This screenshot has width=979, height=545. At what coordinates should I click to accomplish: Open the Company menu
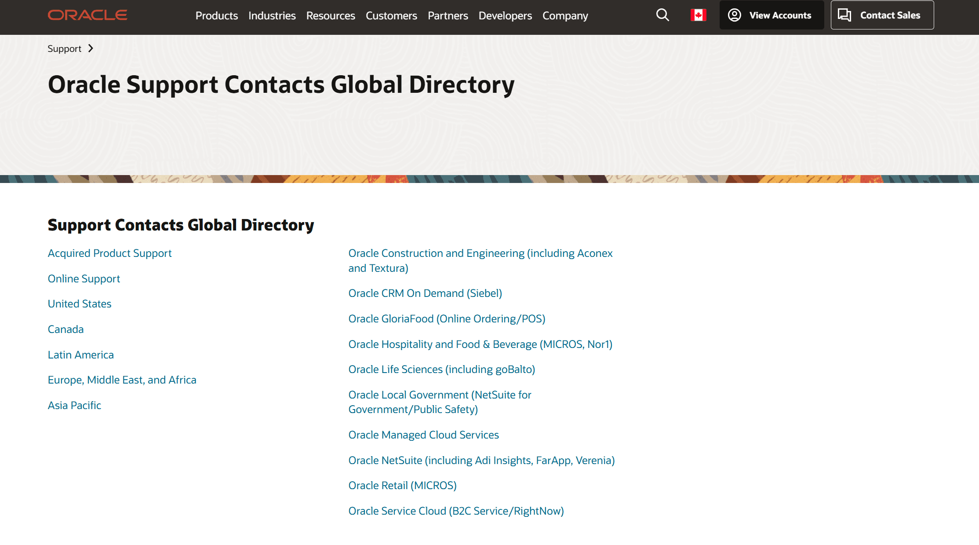(x=565, y=15)
